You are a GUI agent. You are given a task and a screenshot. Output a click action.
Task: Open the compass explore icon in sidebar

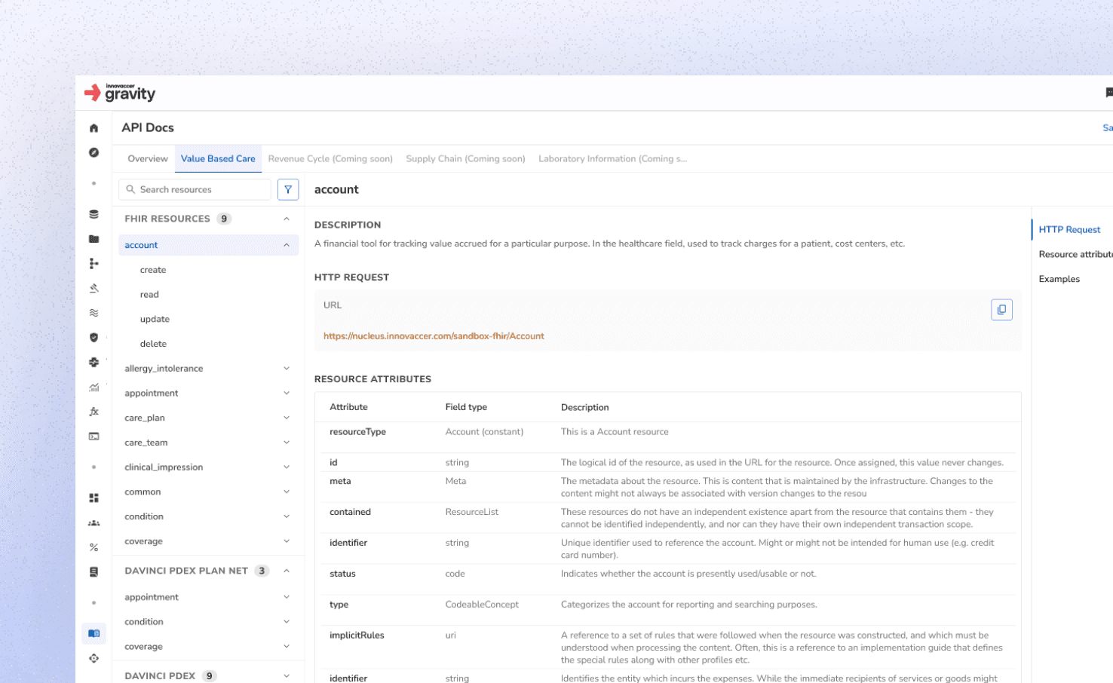[94, 152]
